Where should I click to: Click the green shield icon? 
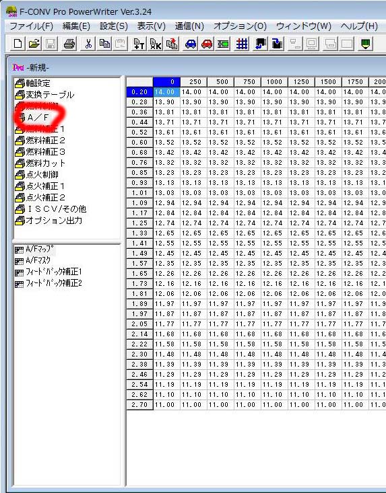365,44
